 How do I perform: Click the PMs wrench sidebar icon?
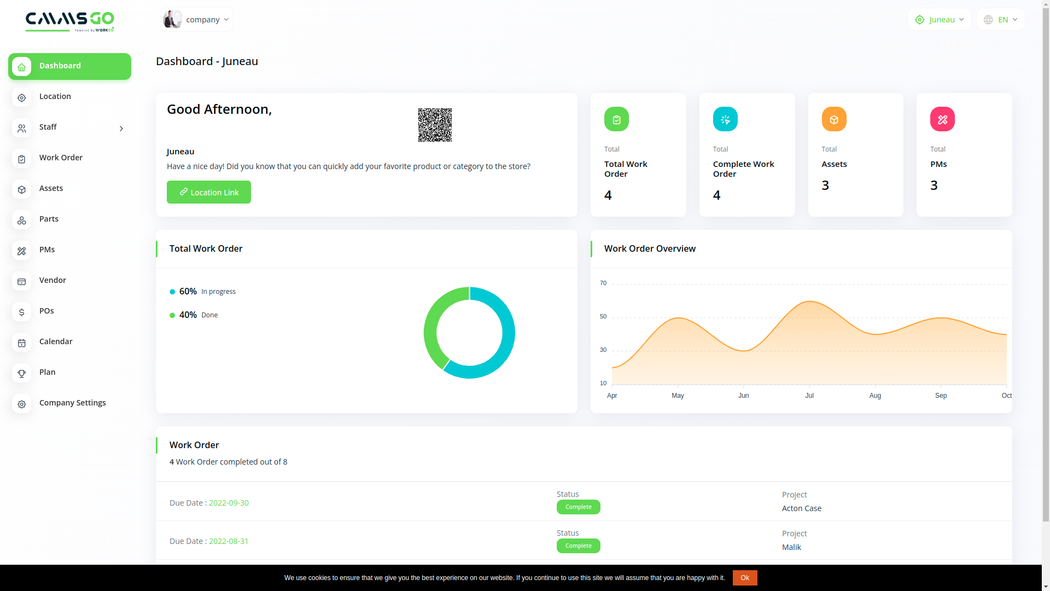tap(21, 251)
